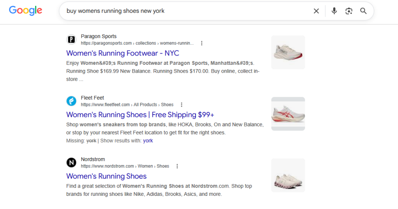Viewport: 398px width, 209px height.
Task: Click the Google logo
Action: (25, 10)
